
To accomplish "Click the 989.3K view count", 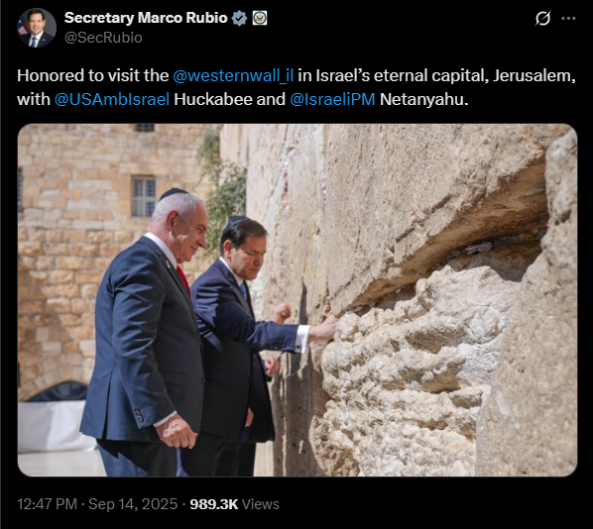I will click(213, 504).
